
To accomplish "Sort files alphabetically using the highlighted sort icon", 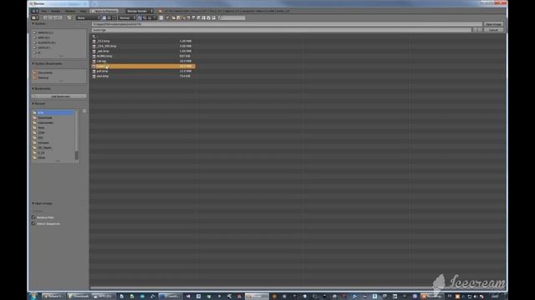I will [140, 17].
